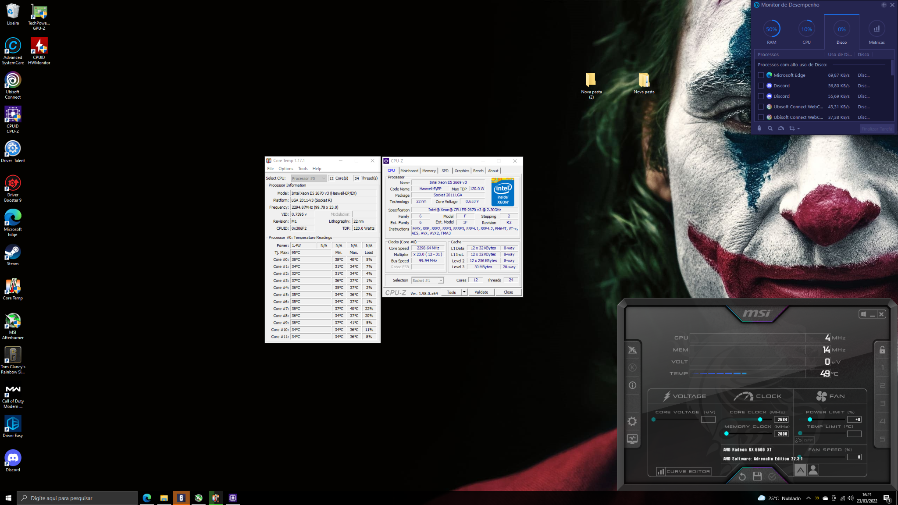Click Afterburner Power Limit slider handle
Image resolution: width=898 pixels, height=505 pixels.
click(x=809, y=420)
